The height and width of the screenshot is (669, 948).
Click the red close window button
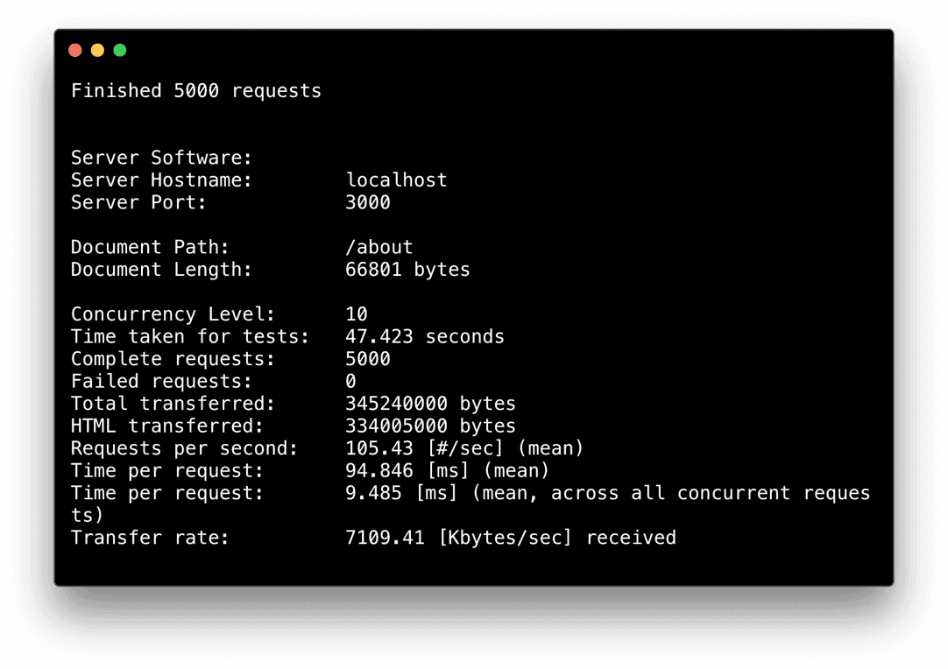tap(74, 50)
